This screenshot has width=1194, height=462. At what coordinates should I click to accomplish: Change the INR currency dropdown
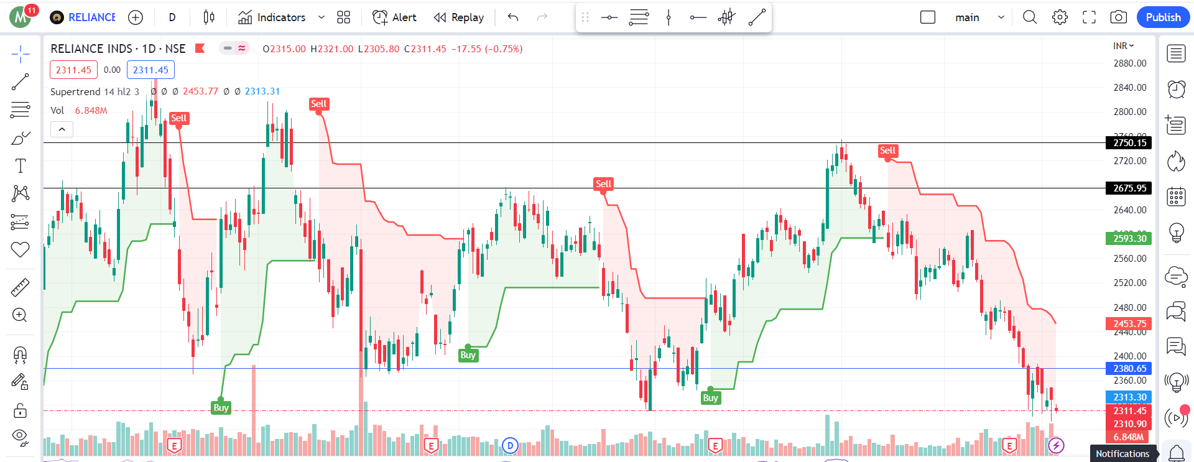1123,46
